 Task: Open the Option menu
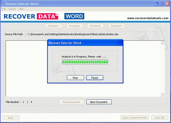tap(12, 9)
